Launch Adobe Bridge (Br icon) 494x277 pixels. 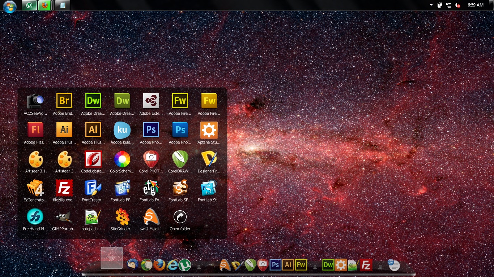64,101
